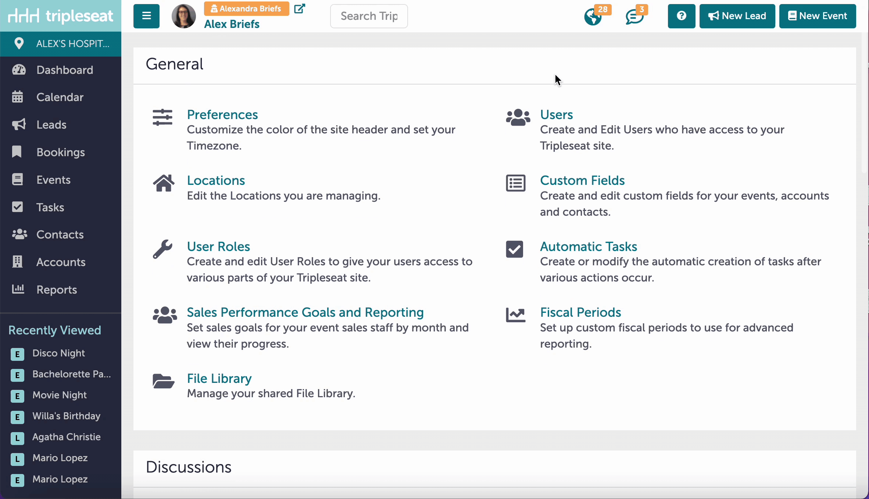Viewport: 869px width, 499px height.
Task: Click the Search Tripleseat field
Action: (x=369, y=16)
